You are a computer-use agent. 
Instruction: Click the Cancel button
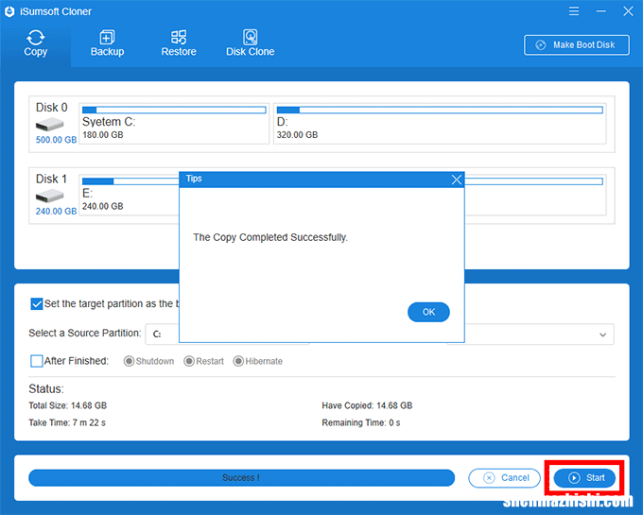504,478
